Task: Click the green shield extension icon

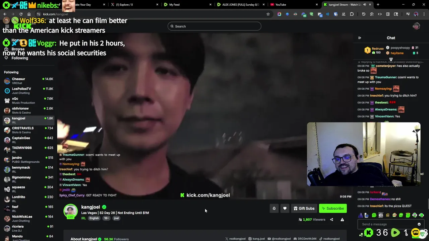Action: (311, 14)
